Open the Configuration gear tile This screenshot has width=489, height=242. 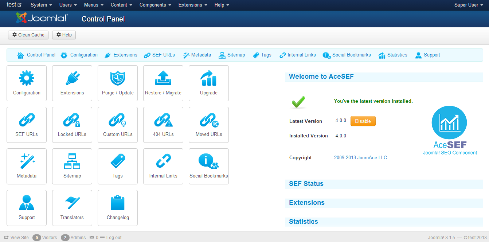point(27,83)
